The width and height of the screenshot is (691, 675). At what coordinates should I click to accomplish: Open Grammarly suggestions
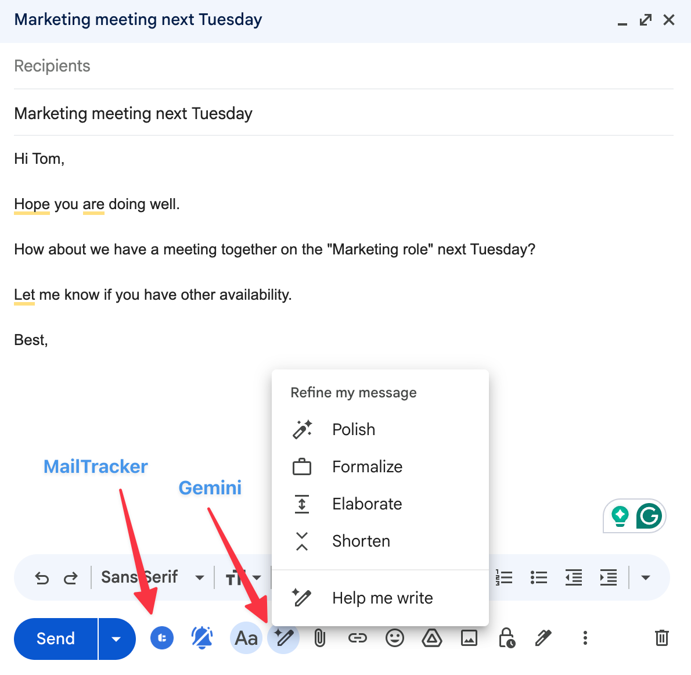coord(650,516)
